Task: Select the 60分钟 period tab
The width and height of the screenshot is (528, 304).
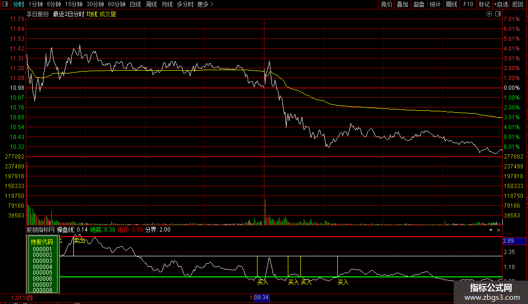Action: [x=117, y=4]
